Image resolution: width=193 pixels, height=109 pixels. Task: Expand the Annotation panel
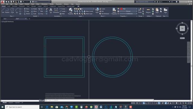[x=58, y=16]
